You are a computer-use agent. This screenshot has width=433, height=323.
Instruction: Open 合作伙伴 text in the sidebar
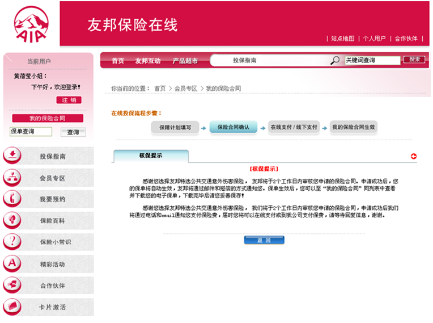53,286
